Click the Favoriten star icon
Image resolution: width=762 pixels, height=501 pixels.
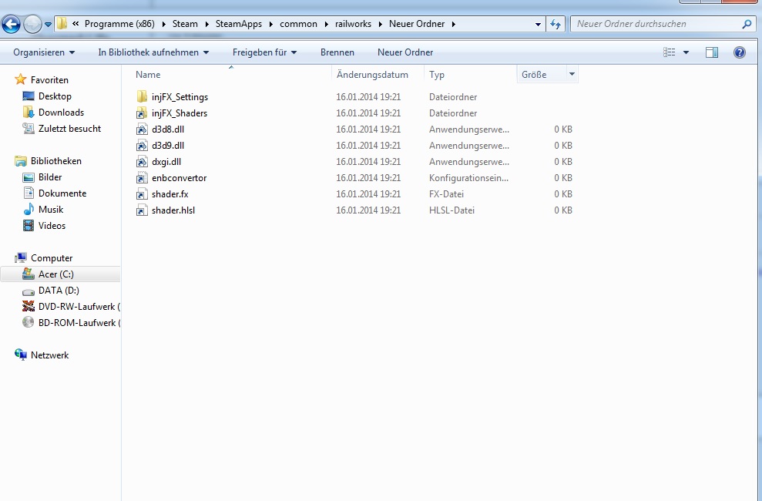[20, 79]
